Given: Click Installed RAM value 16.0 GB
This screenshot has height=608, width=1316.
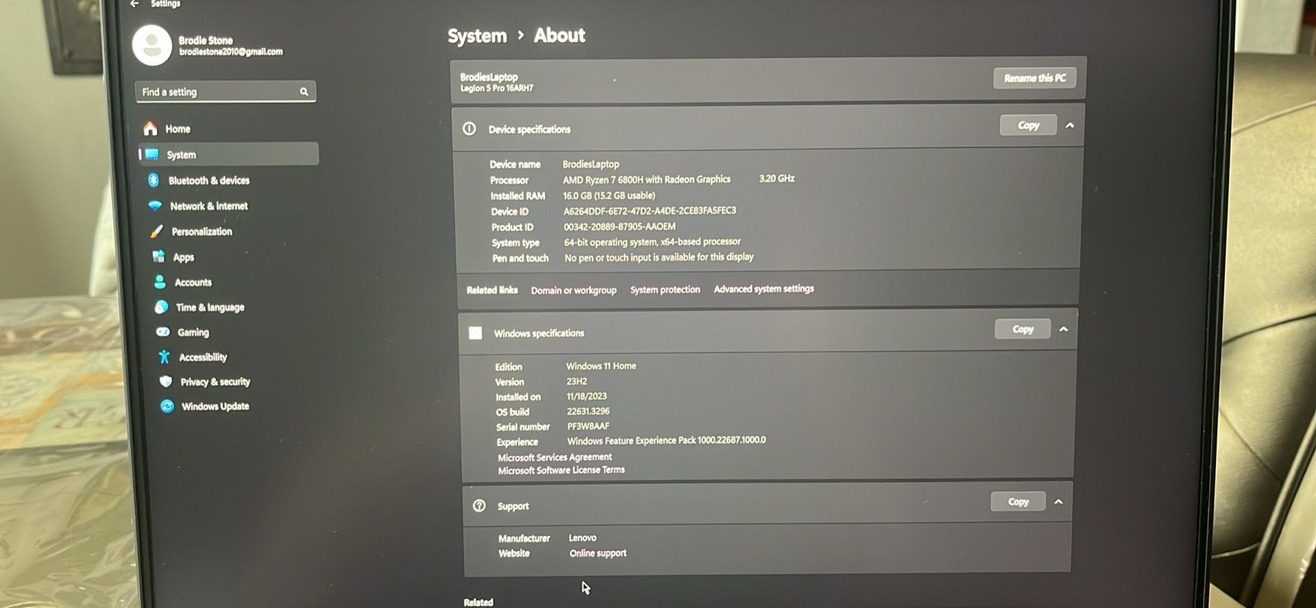Looking at the screenshot, I should click(x=609, y=195).
